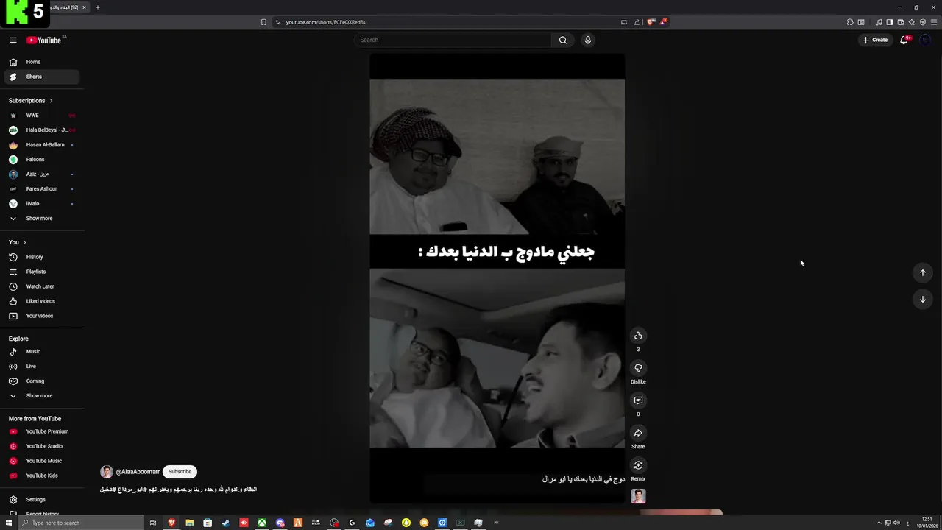This screenshot has height=530, width=942.
Task: Open Playlists in the sidebar
Action: [42, 272]
